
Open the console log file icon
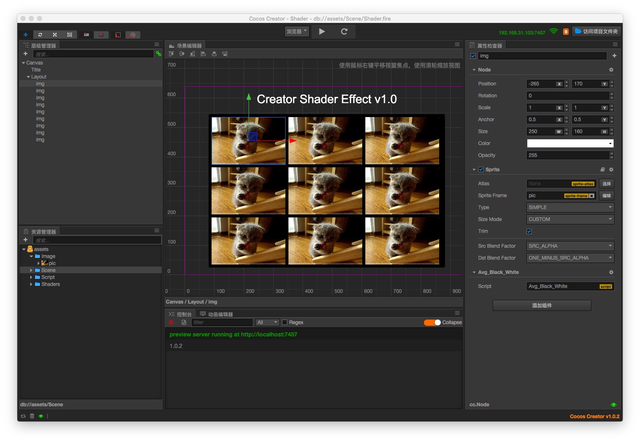pyautogui.click(x=184, y=322)
